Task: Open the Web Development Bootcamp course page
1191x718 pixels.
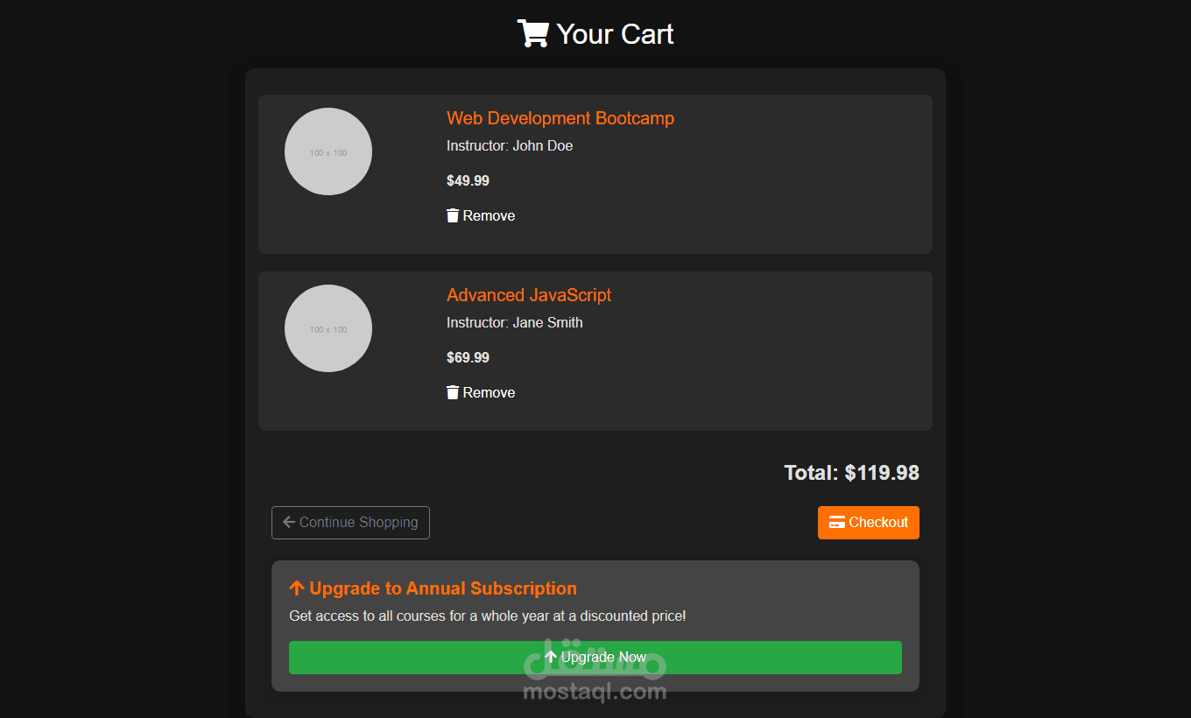Action: click(560, 117)
